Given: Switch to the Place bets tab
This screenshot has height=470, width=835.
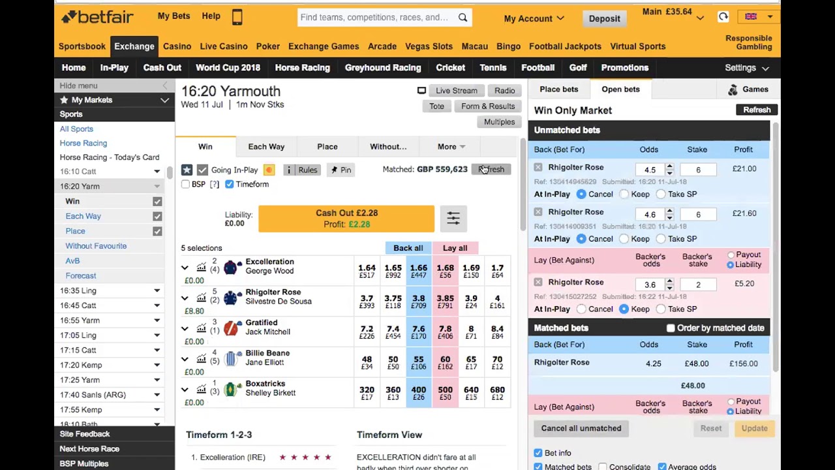Looking at the screenshot, I should 559,89.
